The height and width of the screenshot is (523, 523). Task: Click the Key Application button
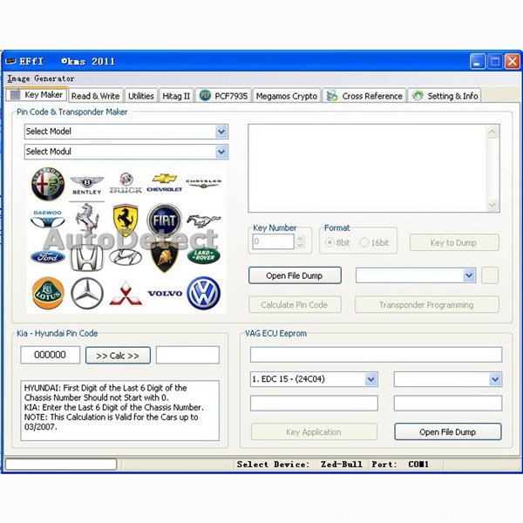(x=314, y=431)
